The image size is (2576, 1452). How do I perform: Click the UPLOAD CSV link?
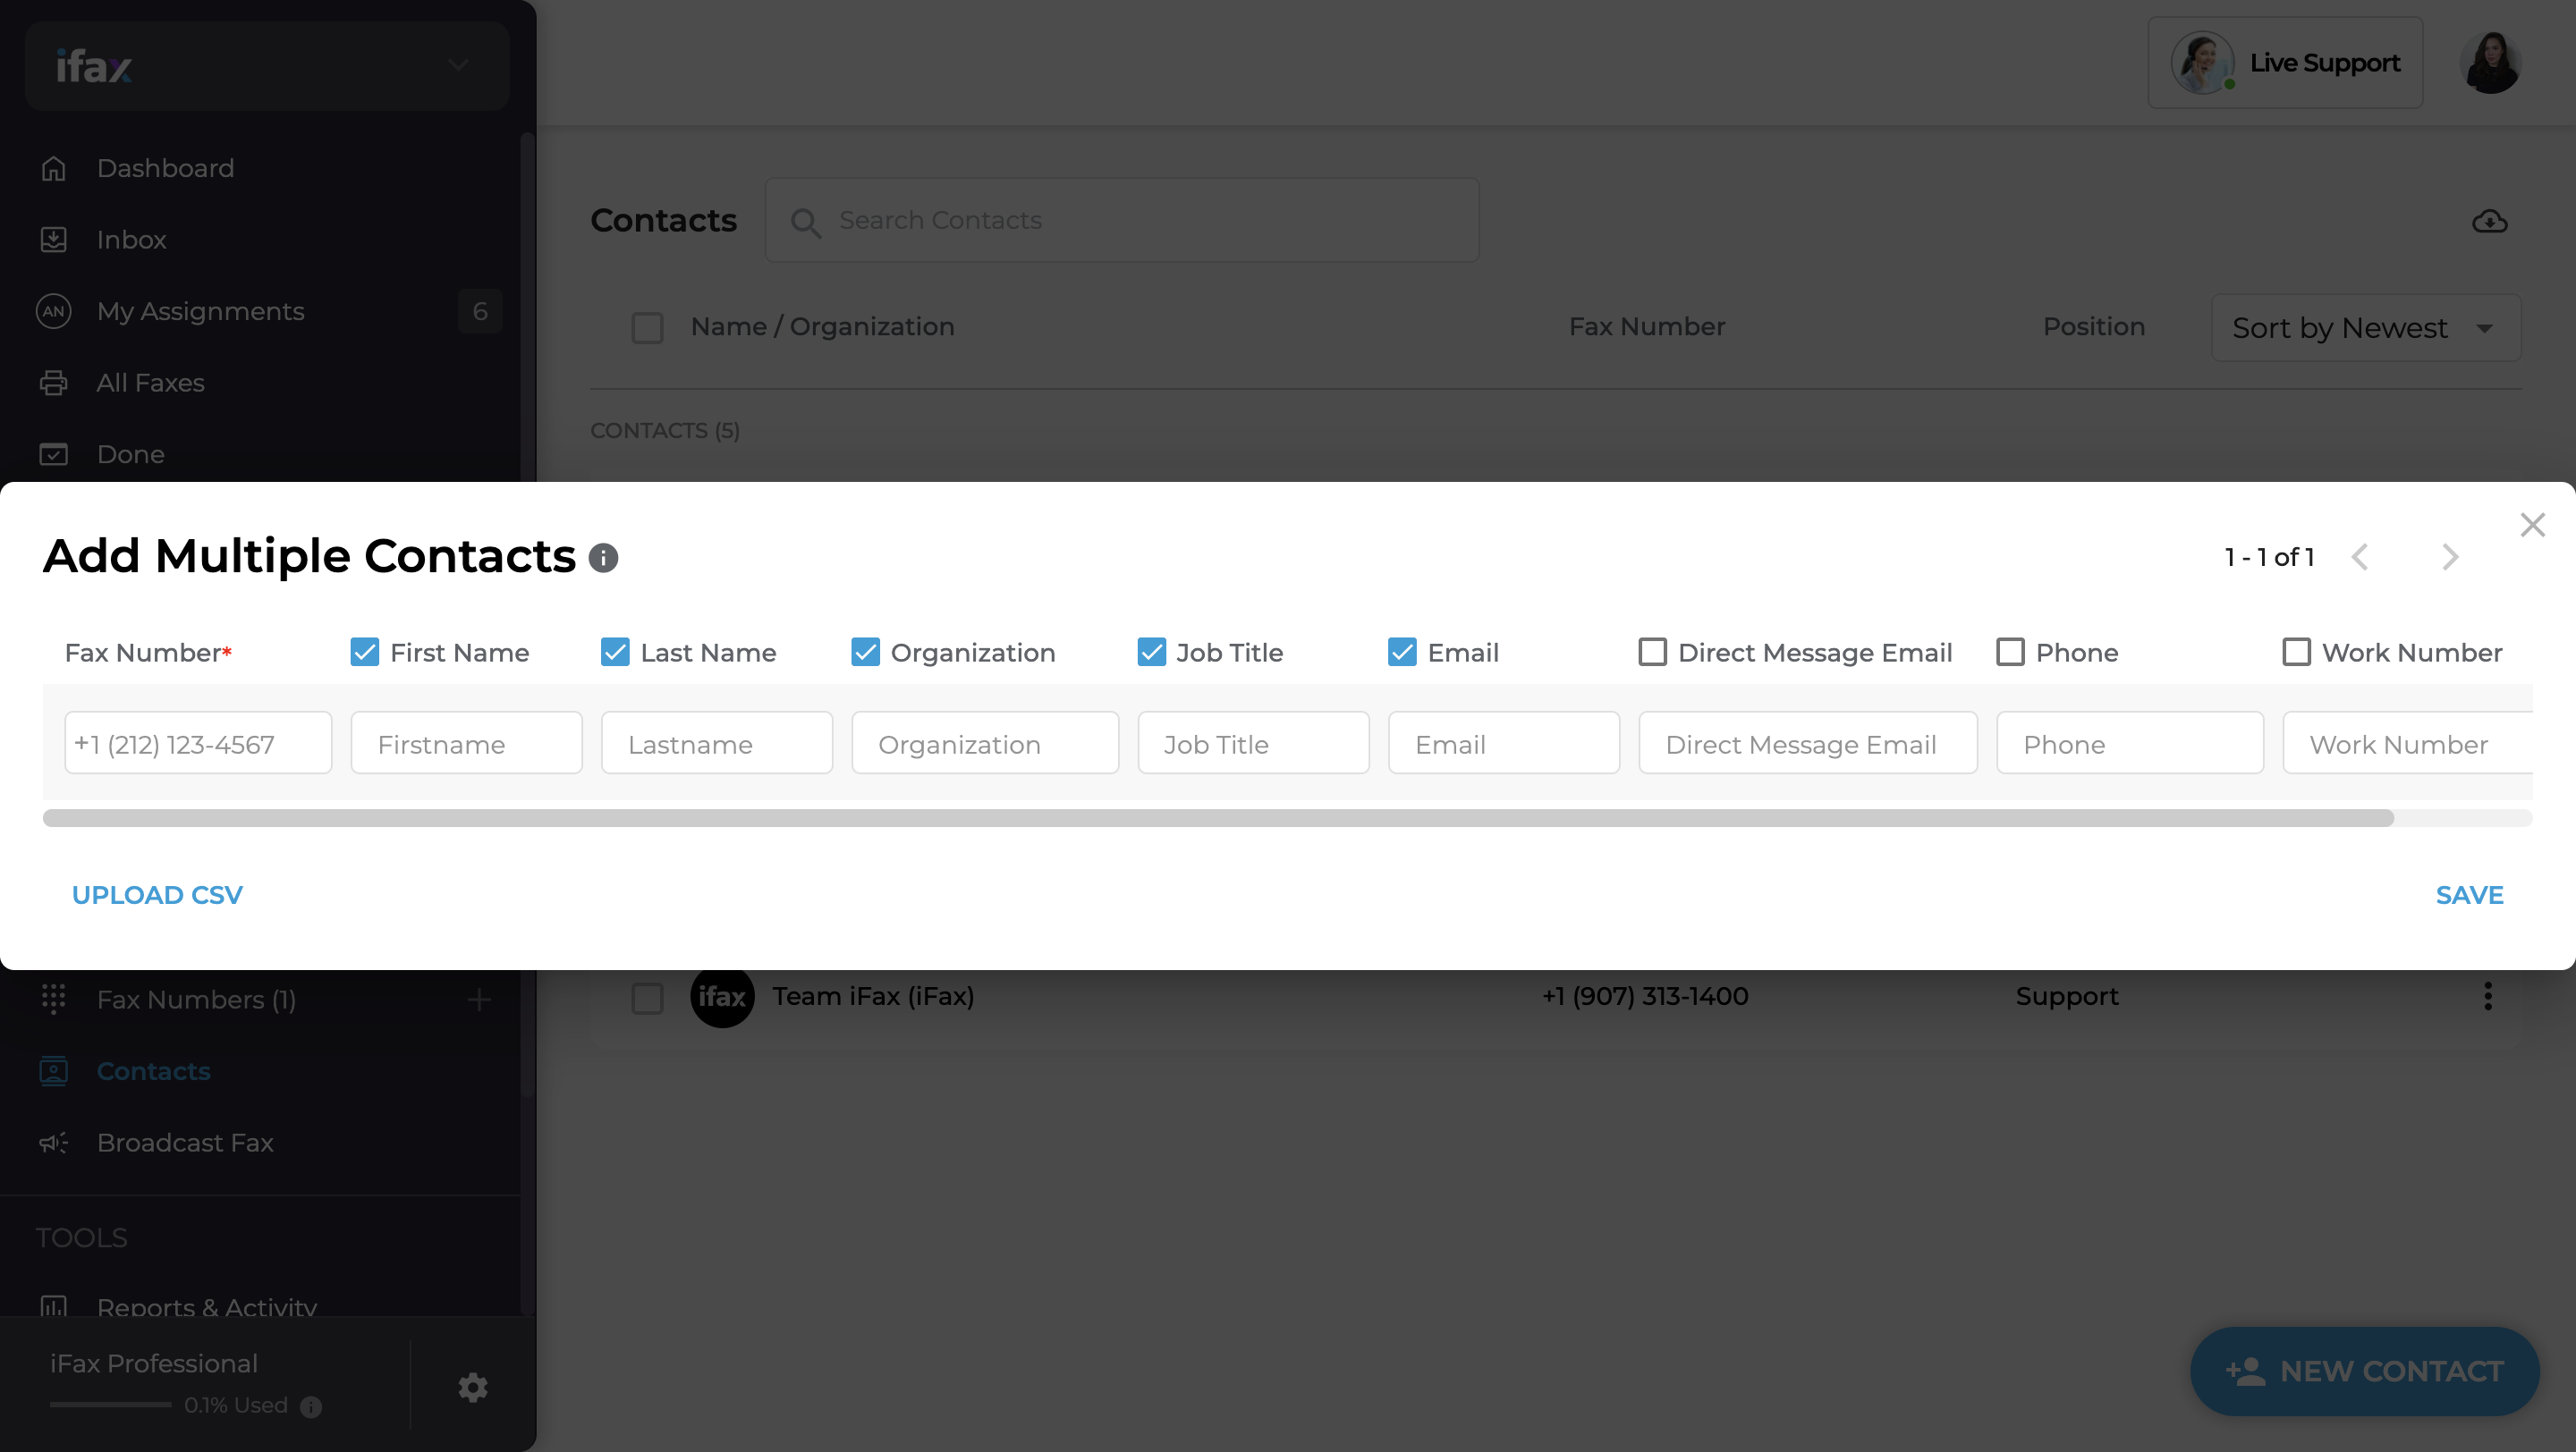[156, 894]
